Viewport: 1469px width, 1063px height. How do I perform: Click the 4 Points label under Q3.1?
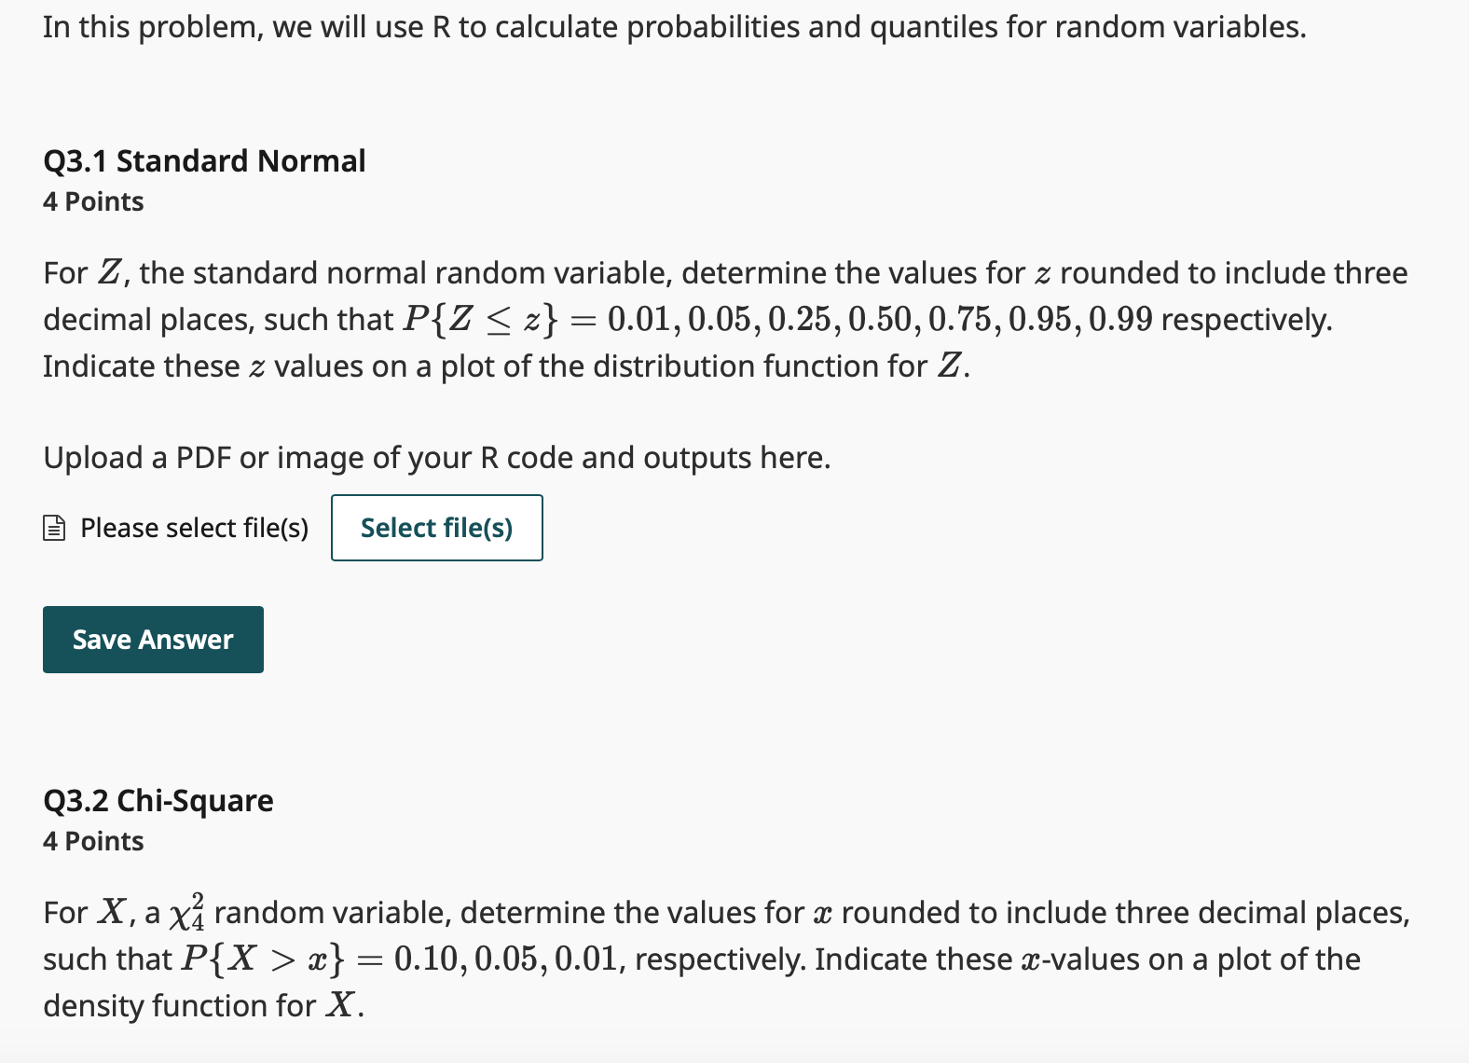(93, 201)
